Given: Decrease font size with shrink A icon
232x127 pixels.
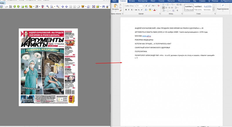Looking at the screenshot, I should point(149,6).
